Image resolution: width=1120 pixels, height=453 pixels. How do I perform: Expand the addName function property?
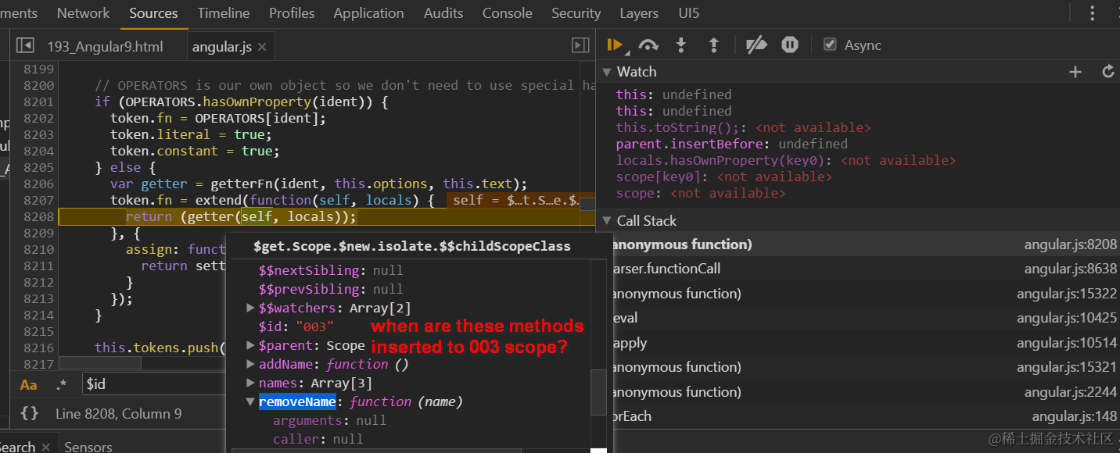pos(250,364)
